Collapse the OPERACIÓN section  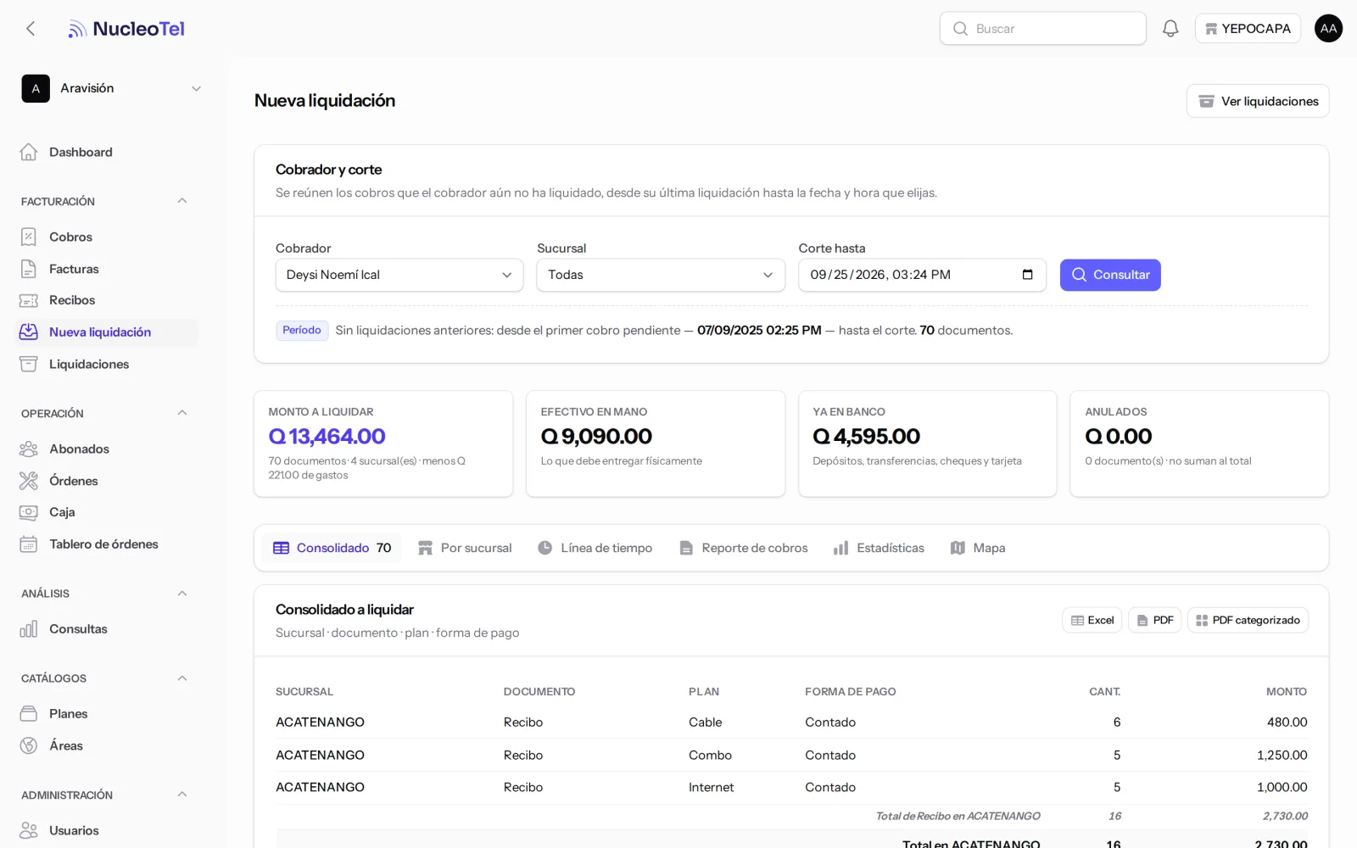pyautogui.click(x=181, y=413)
